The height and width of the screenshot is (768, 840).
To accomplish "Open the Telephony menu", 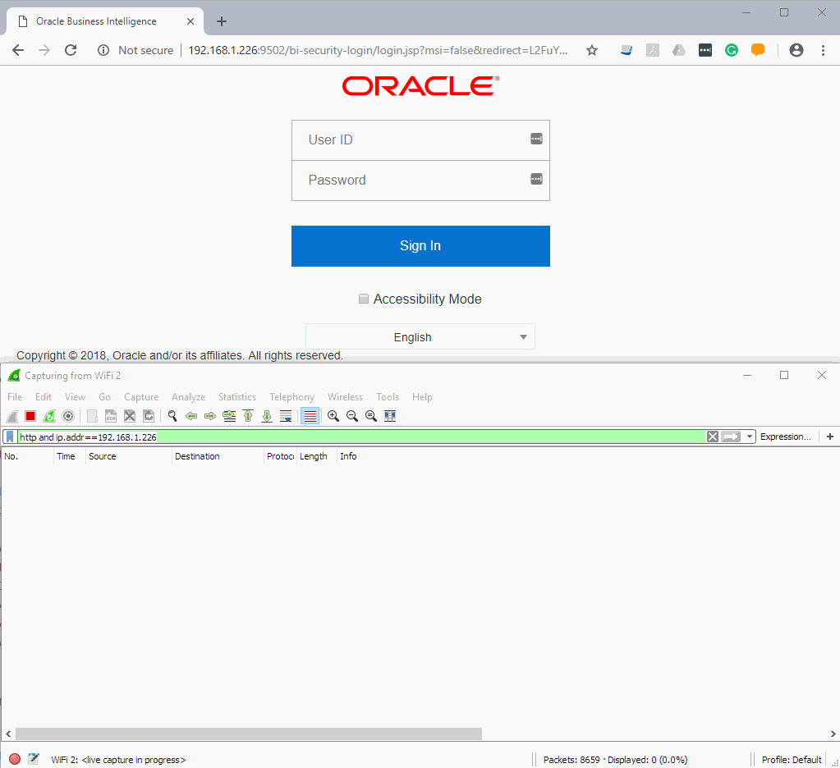I will 292,397.
